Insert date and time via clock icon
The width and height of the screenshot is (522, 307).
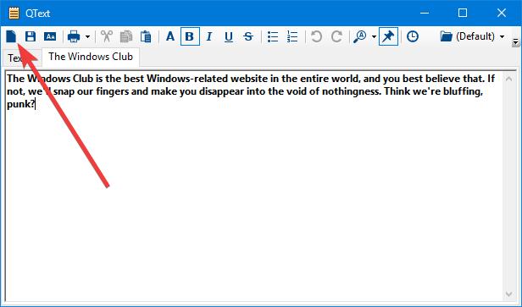[413, 36]
